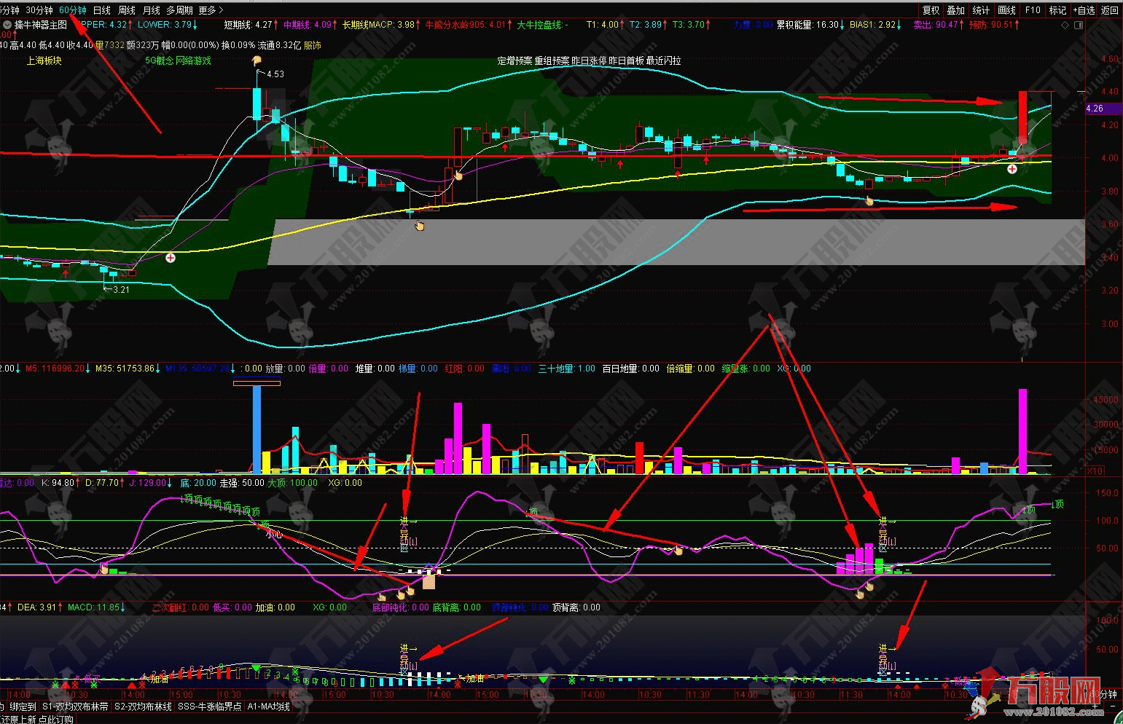The width and height of the screenshot is (1123, 724).
Task: Select the SSS-牛涨临界点 template tab
Action: pos(209,707)
